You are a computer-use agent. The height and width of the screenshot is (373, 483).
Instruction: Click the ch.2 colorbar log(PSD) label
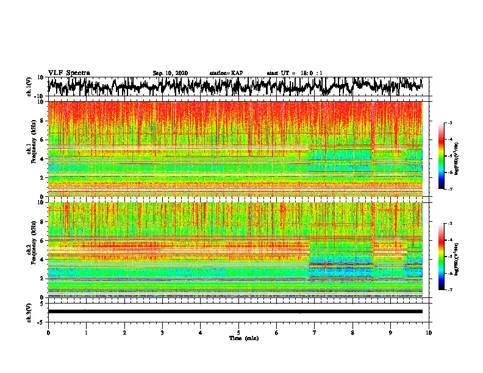click(456, 259)
